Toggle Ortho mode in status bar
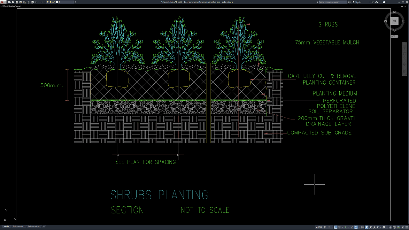 [x=336, y=227]
